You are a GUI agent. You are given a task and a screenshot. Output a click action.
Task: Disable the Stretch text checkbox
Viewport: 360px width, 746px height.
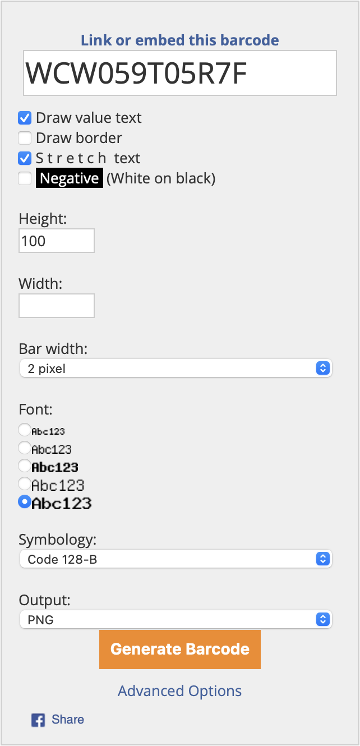coord(25,158)
